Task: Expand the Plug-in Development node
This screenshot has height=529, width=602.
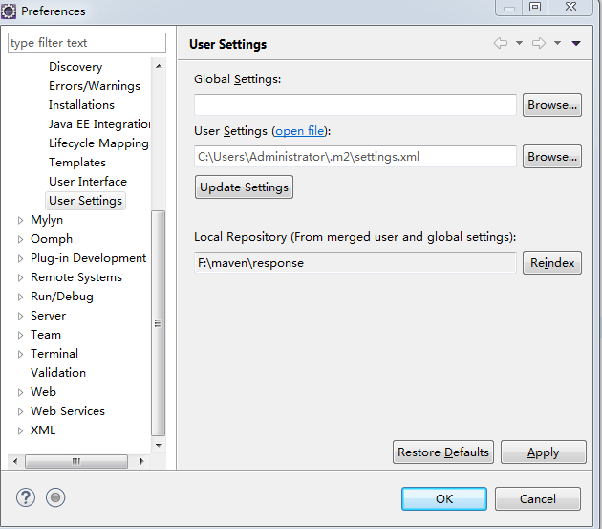Action: pos(20,258)
